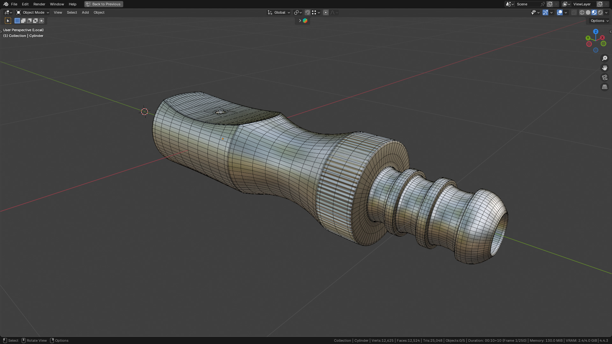Click the negative Z blue gizmo circle
Screen dimensions: 612x344
[x=595, y=50]
